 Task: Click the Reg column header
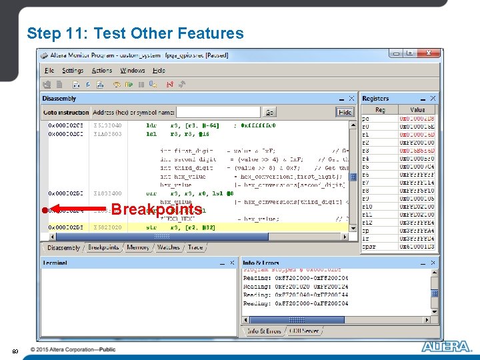pos(380,109)
